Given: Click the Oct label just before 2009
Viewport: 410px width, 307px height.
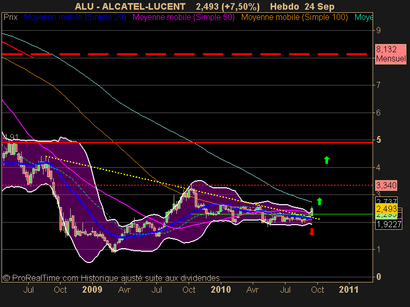Looking at the screenshot, I should pos(60,290).
